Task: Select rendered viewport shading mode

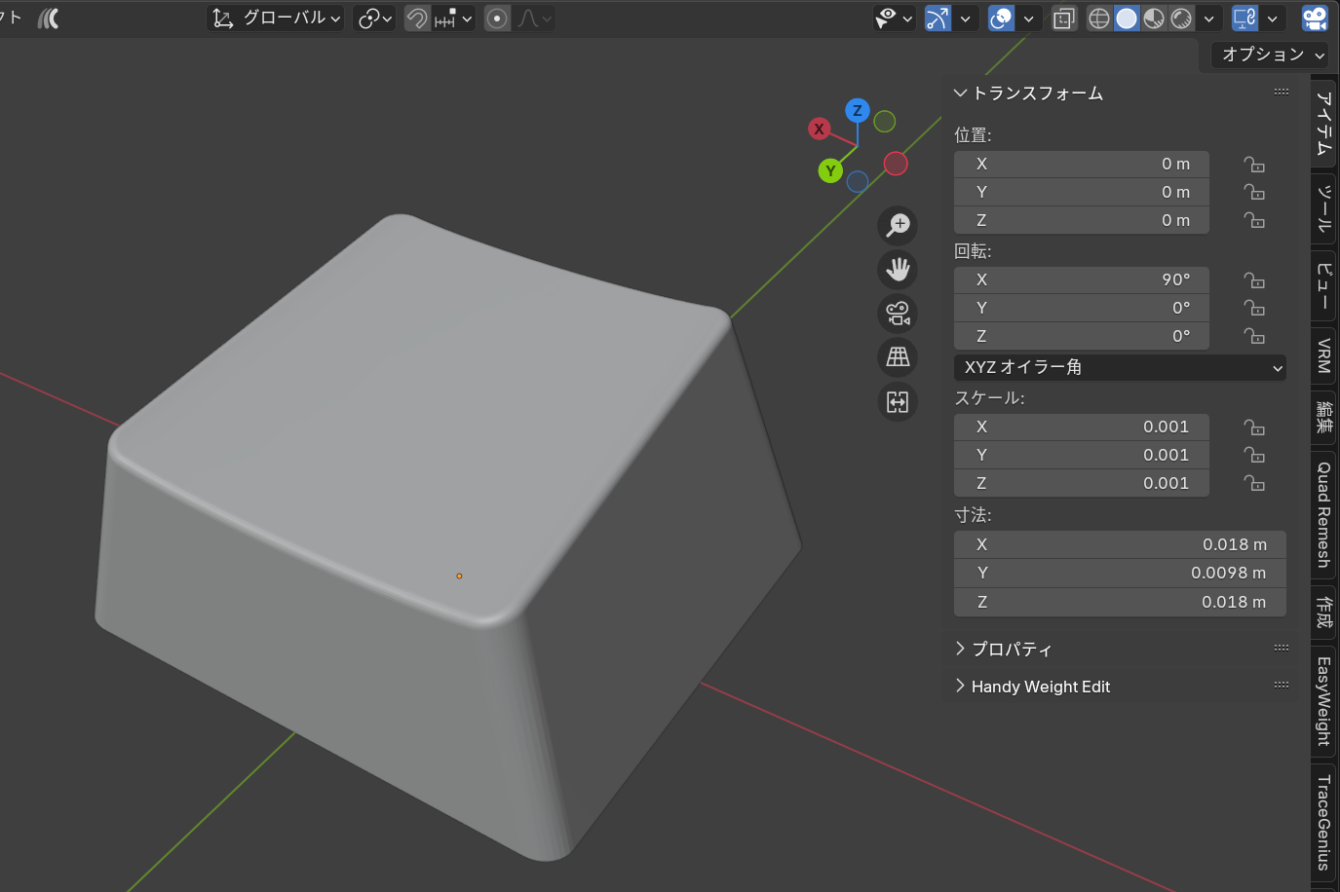Action: click(x=1181, y=19)
